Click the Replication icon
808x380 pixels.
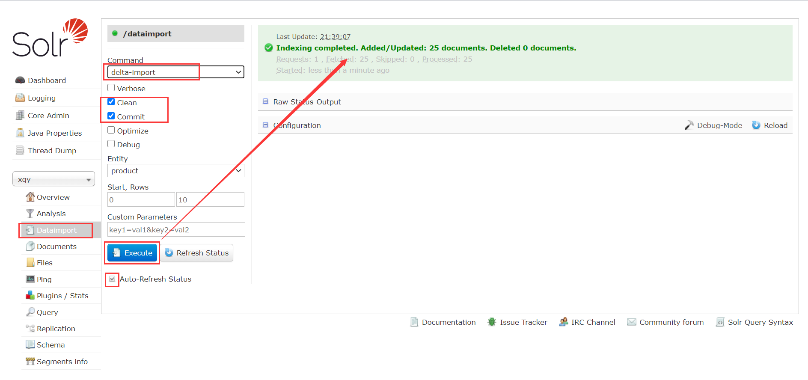[x=30, y=328]
